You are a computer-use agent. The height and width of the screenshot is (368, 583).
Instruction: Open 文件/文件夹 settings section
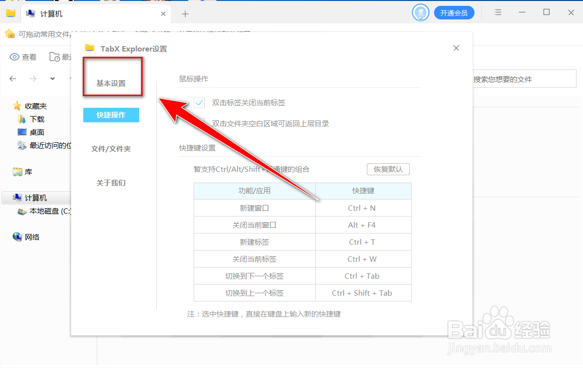tap(111, 149)
